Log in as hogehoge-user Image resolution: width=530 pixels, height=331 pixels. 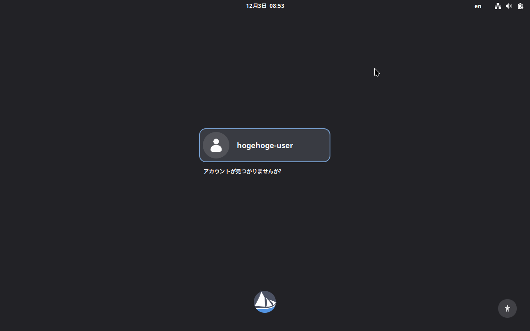tap(265, 145)
